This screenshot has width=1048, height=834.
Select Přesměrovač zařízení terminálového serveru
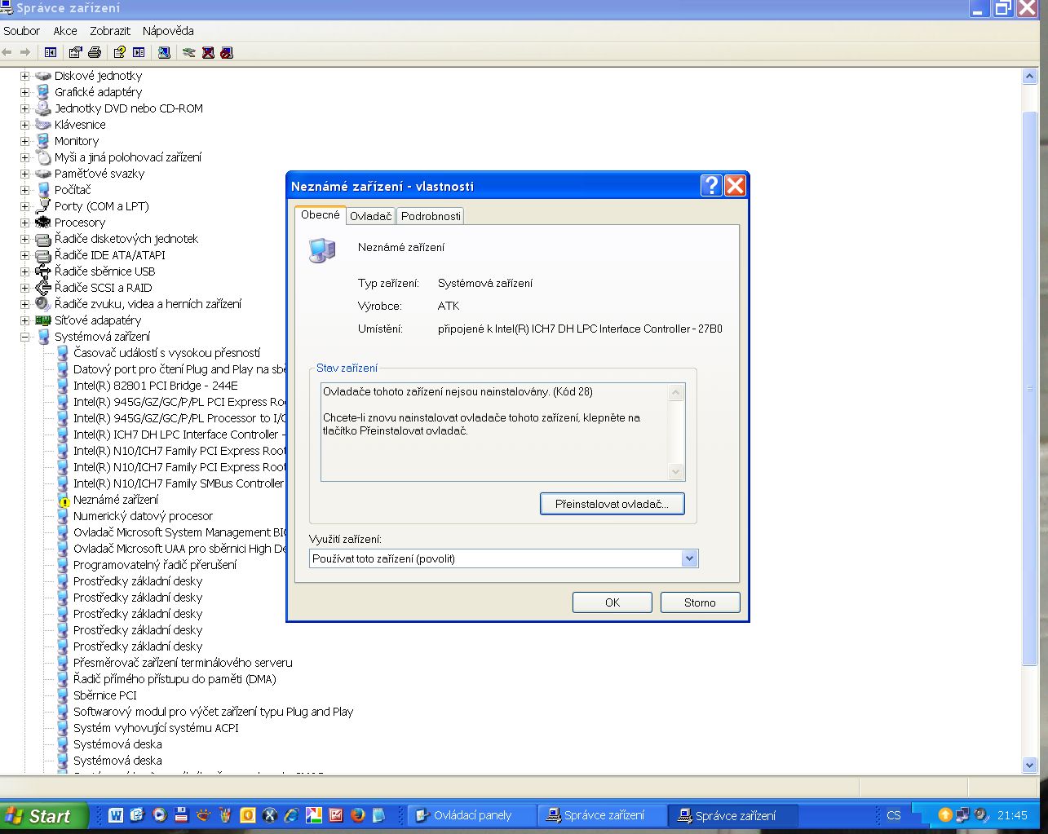point(183,663)
